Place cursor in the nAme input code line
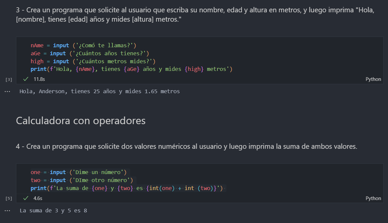 83,46
